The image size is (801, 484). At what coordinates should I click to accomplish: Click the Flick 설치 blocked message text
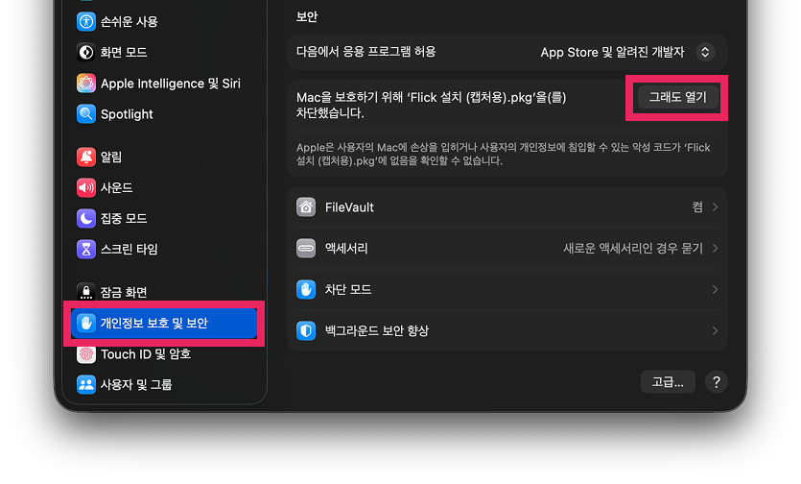(431, 105)
